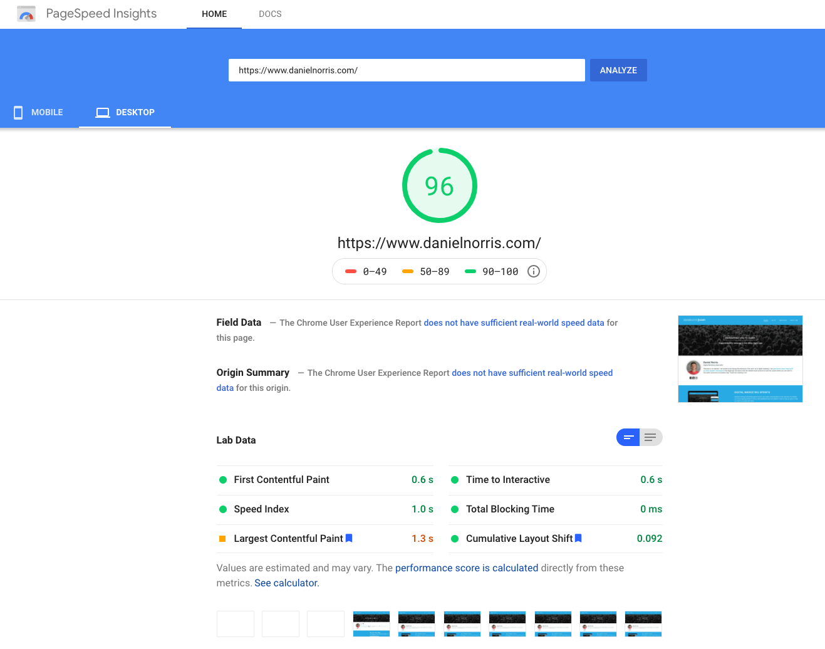Viewport: 825px width, 649px height.
Task: Click the PageSpeed Insights logo icon
Action: click(x=26, y=14)
